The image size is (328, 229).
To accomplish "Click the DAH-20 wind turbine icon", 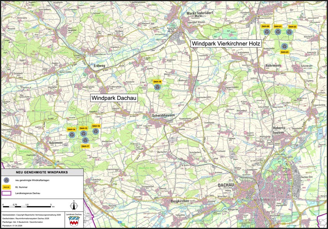I will point(266,32).
